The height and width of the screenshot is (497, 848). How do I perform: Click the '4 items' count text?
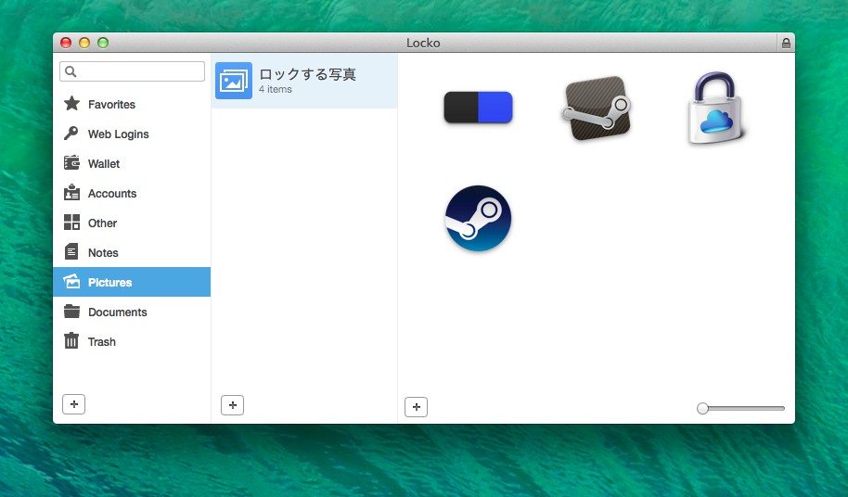[276, 89]
